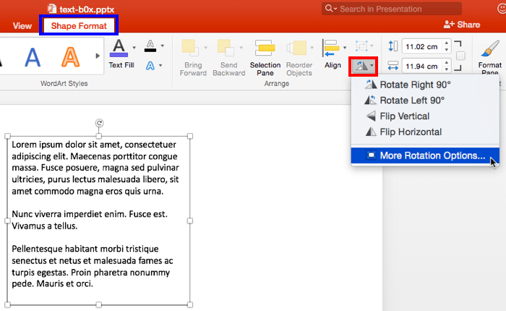Open the Share button

(x=462, y=25)
